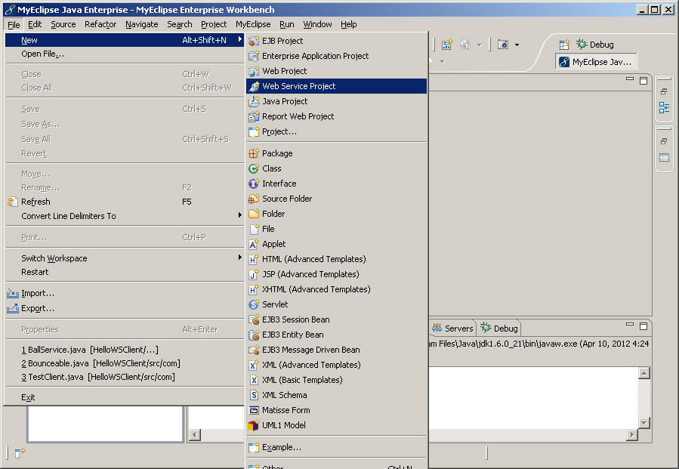Click the Web Project entry

pos(336,71)
